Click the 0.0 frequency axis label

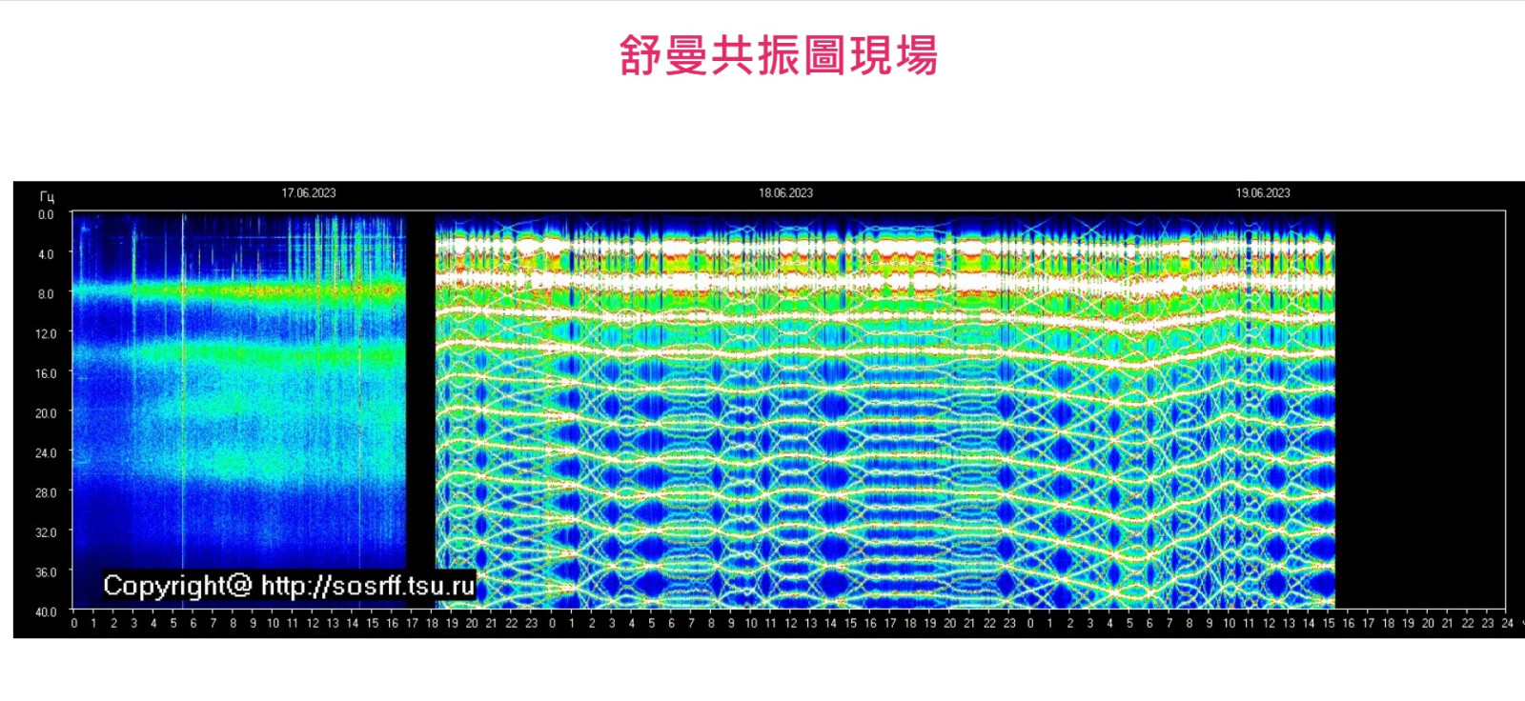point(46,215)
